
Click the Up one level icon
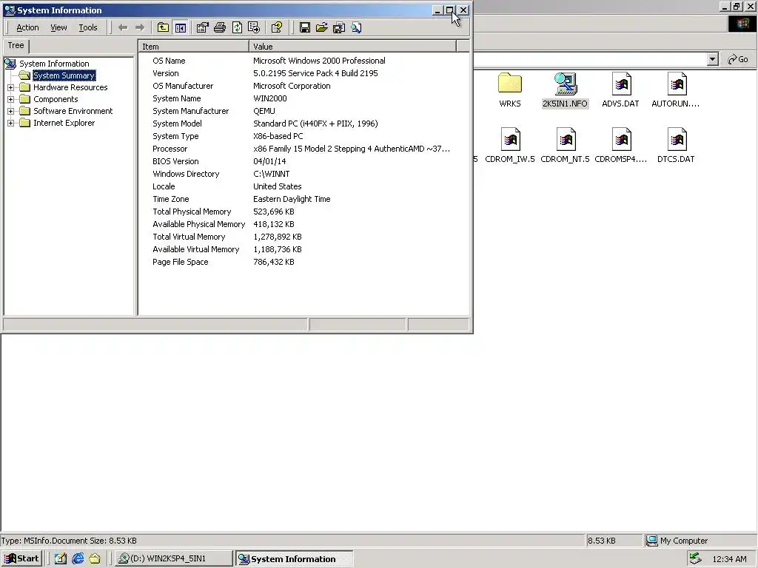coord(163,27)
